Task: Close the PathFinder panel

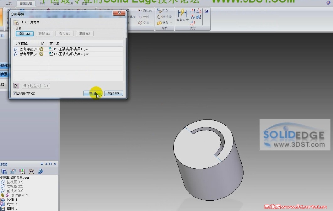Action: click(55, 164)
